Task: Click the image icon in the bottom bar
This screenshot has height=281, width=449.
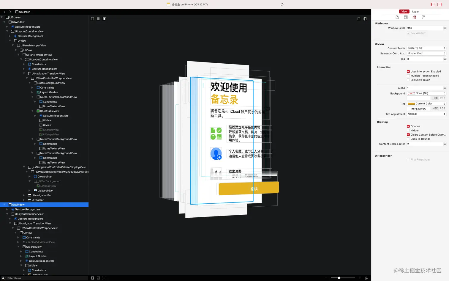Action: pos(98,278)
